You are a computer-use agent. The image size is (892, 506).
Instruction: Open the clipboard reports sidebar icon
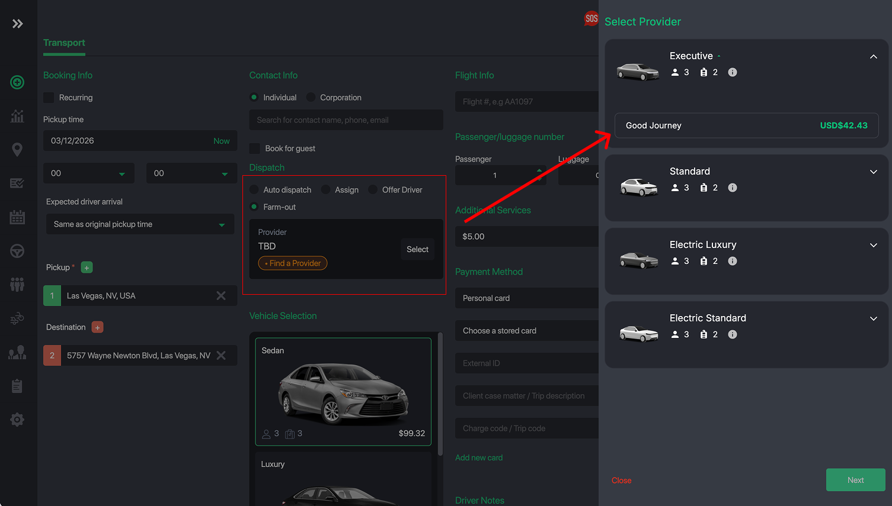17,386
